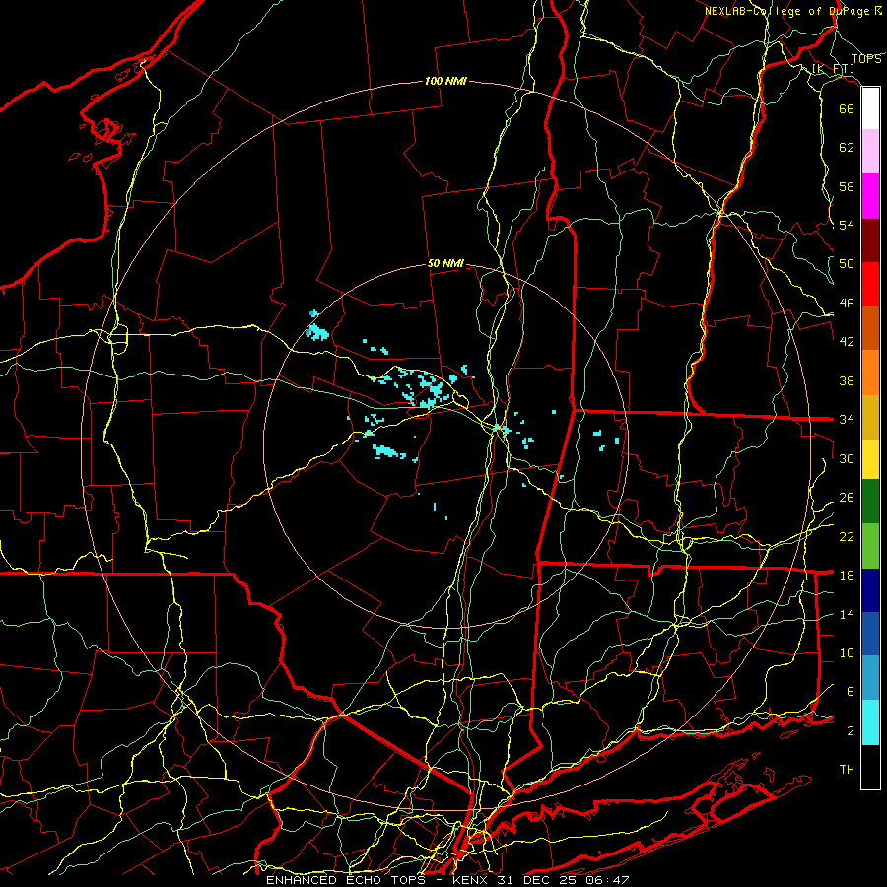The image size is (887, 887).
Task: Click the 100 NMI range ring label
Action: [x=445, y=82]
